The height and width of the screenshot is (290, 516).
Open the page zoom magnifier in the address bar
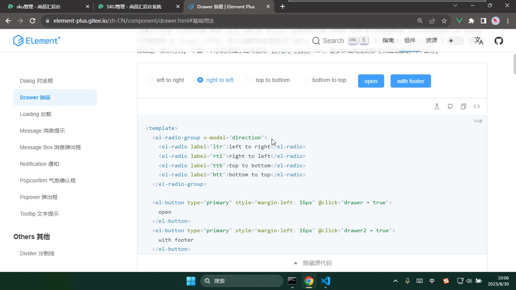420,21
